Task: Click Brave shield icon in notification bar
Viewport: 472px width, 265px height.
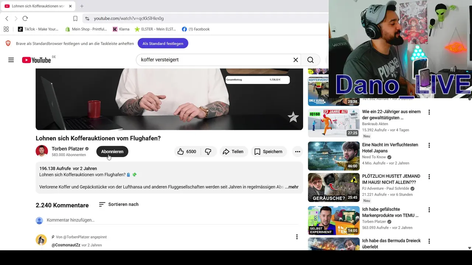Action: pyautogui.click(x=8, y=43)
